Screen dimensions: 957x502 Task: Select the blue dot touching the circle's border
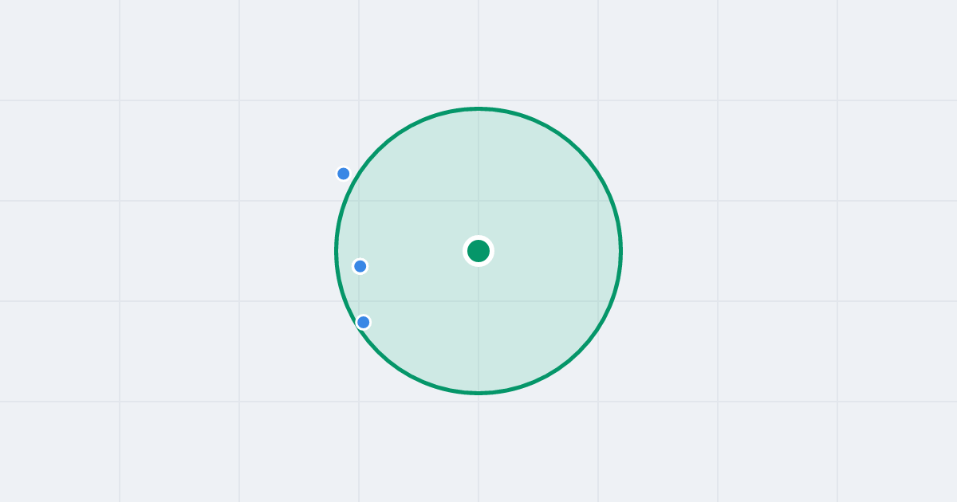(x=364, y=322)
